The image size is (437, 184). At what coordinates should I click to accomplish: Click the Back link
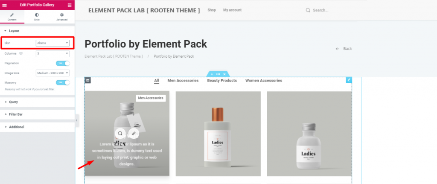[344, 49]
